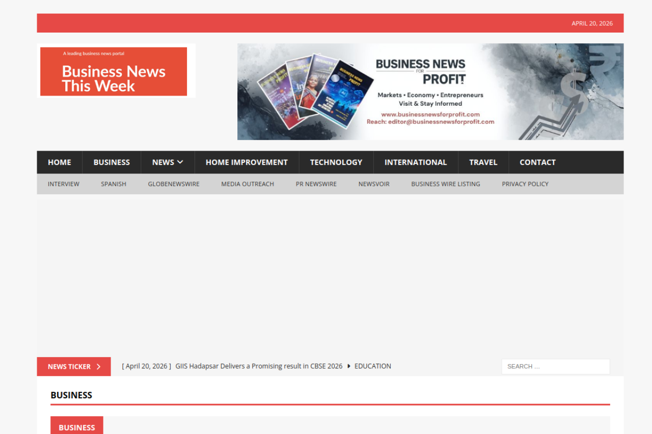Select the SPANISH submenu link
The height and width of the screenshot is (434, 652).
[114, 184]
